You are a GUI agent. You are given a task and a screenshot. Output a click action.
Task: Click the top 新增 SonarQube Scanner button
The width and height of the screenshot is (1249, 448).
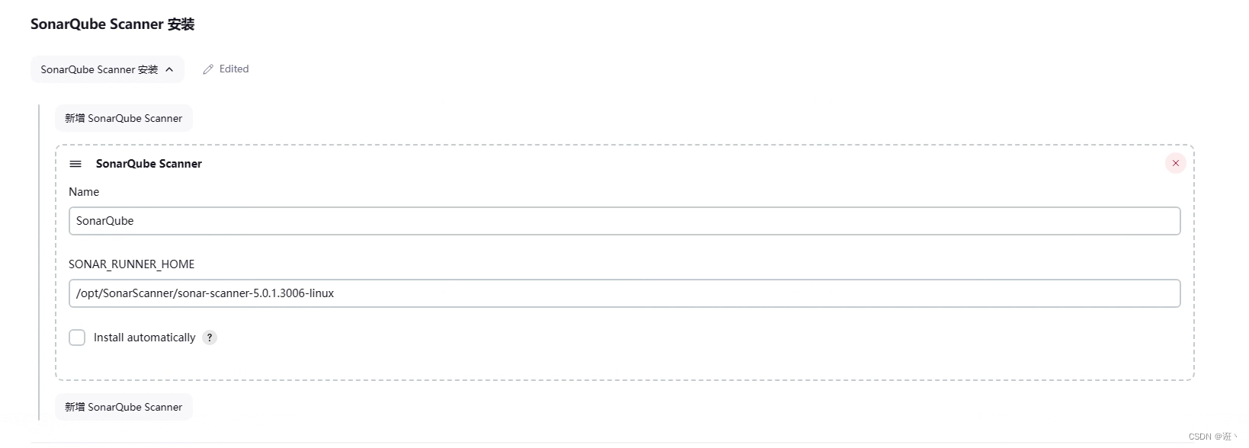pos(123,117)
